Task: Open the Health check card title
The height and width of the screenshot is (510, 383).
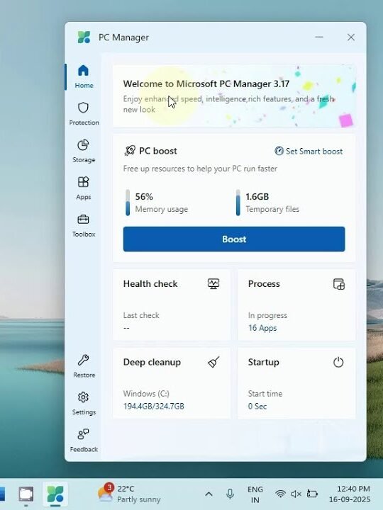Action: (x=150, y=283)
